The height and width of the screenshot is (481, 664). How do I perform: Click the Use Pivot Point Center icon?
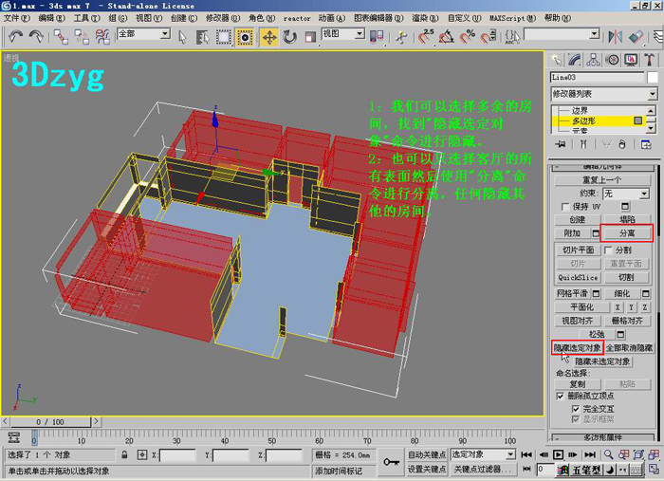click(376, 37)
